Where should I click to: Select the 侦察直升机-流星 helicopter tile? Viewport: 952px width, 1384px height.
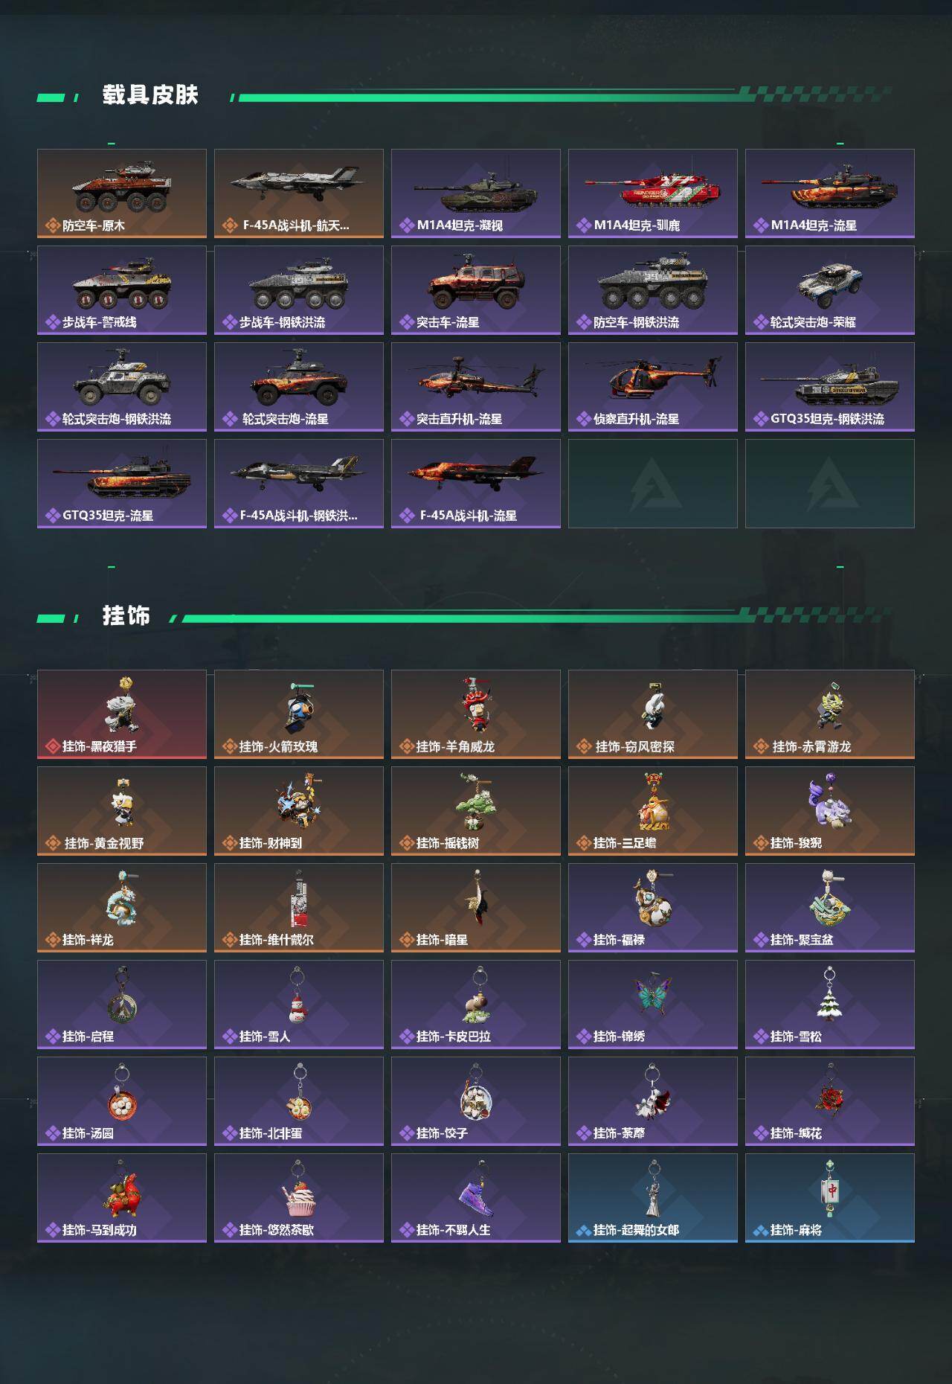tap(653, 387)
